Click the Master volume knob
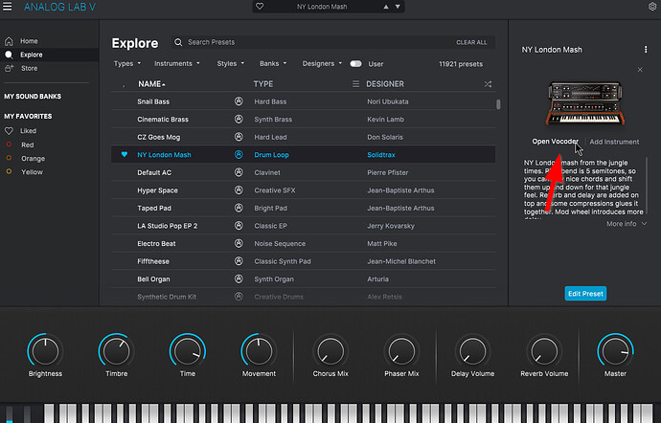Image resolution: width=661 pixels, height=423 pixels. coord(615,351)
